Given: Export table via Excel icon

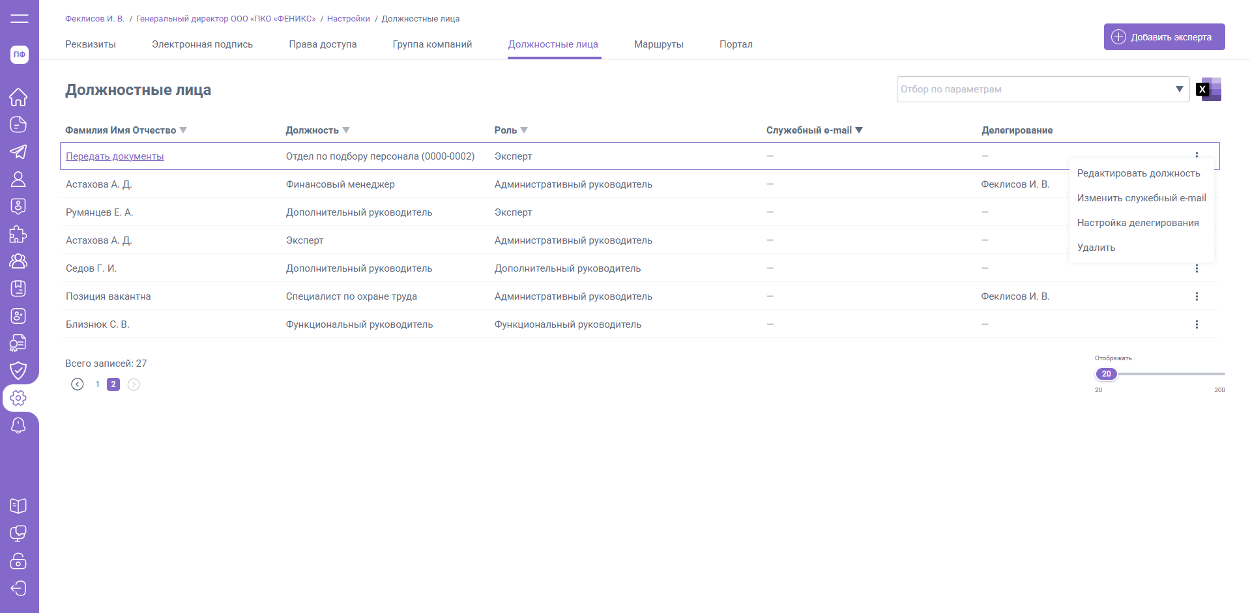Looking at the screenshot, I should [x=1209, y=89].
